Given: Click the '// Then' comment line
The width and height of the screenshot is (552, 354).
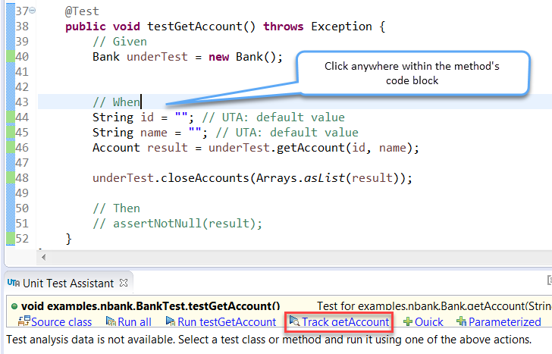Looking at the screenshot, I should (116, 208).
